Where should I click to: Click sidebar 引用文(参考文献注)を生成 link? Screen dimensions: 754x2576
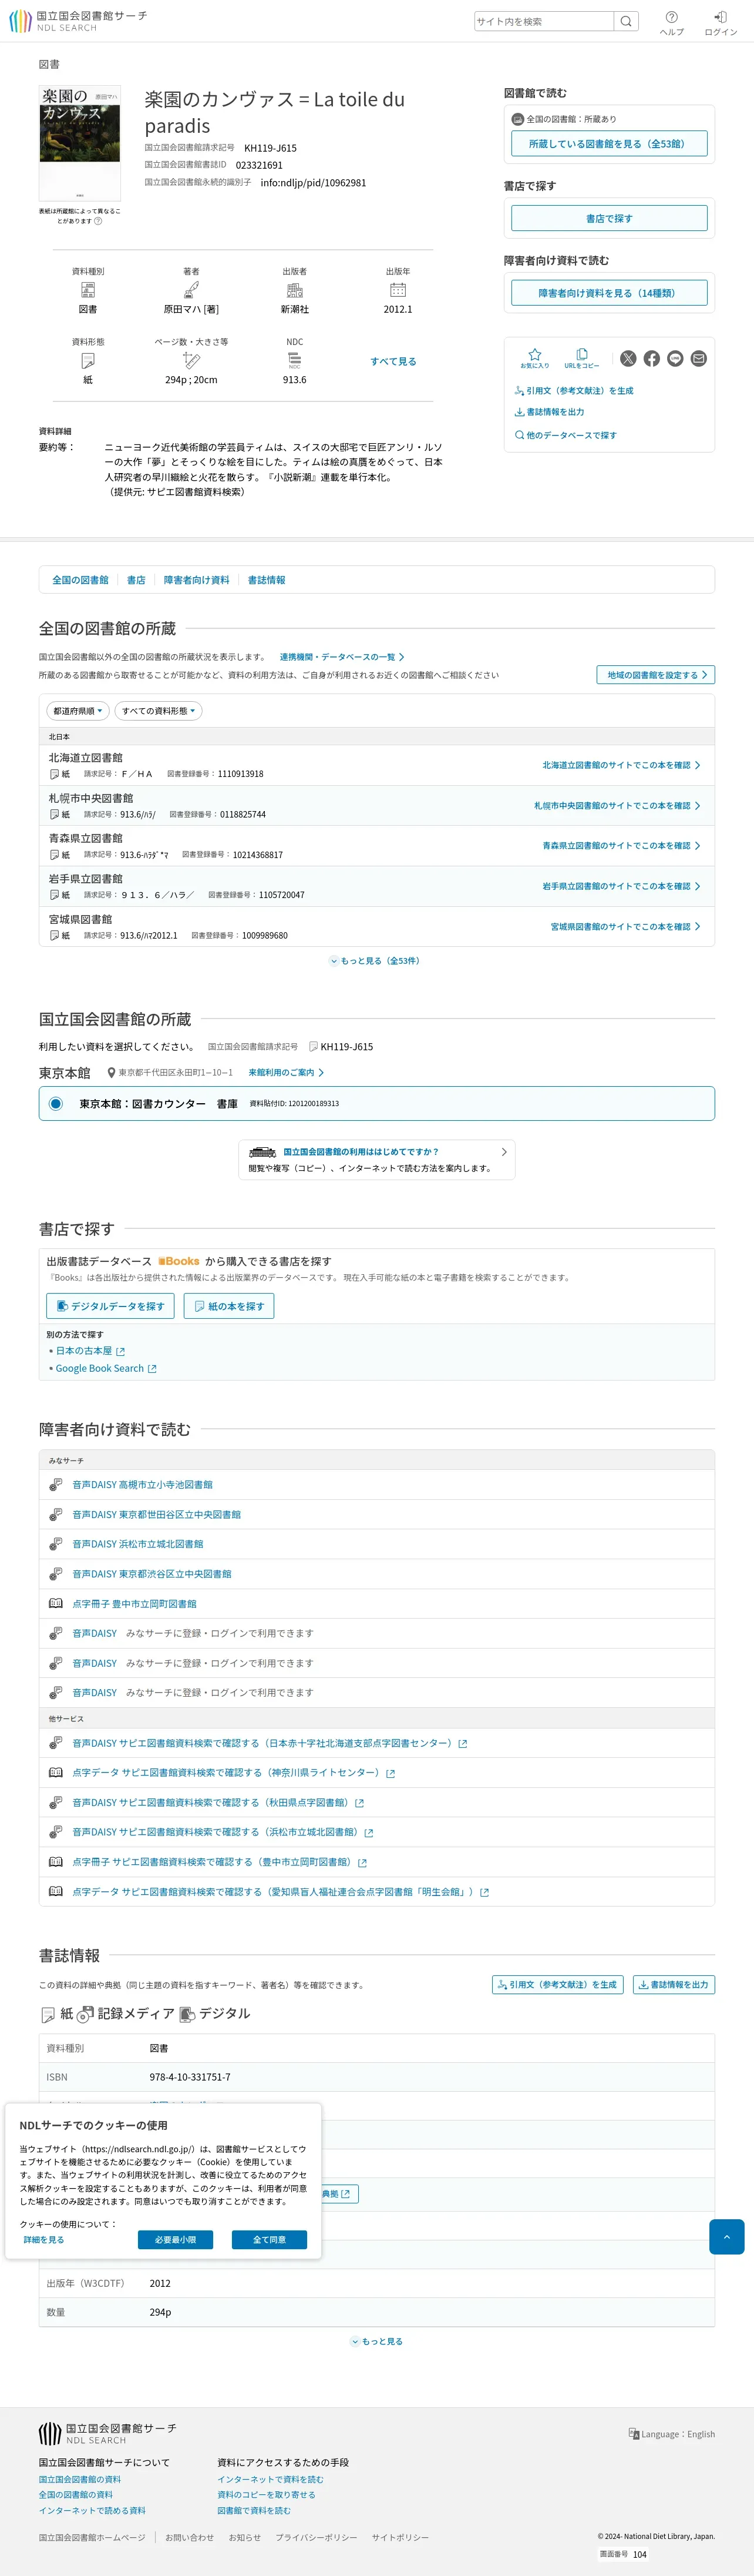pos(573,390)
